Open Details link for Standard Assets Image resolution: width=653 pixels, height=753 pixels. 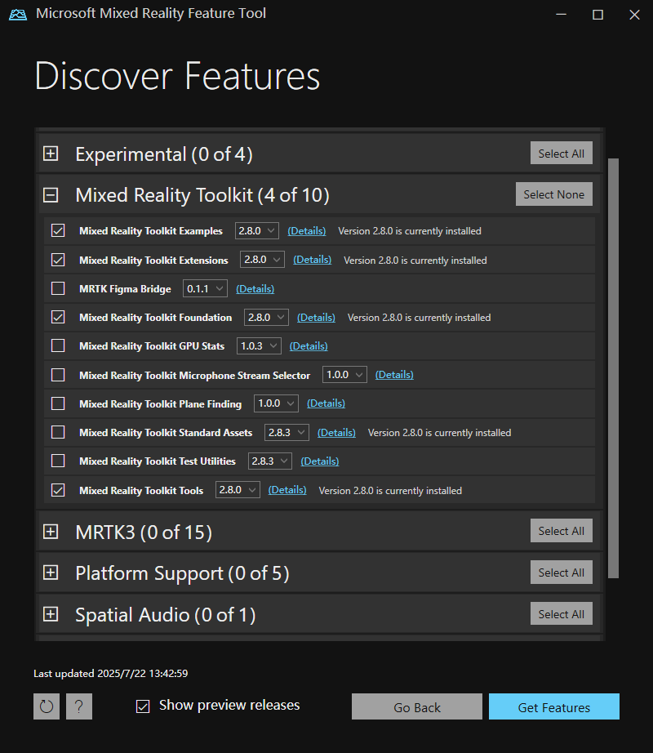click(x=336, y=432)
